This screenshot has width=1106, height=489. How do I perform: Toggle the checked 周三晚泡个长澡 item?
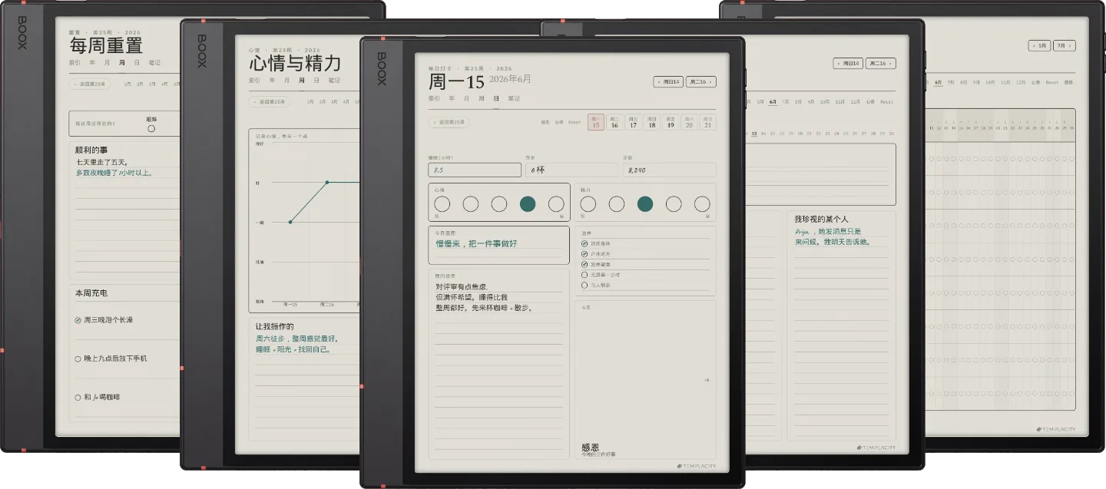(x=78, y=320)
